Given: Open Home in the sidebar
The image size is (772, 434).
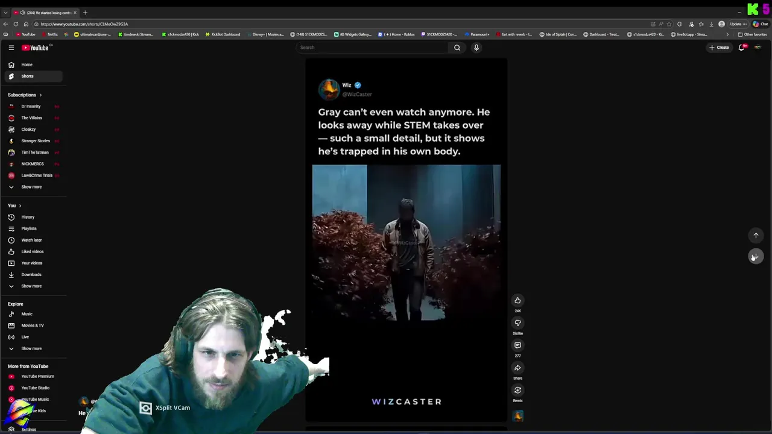Looking at the screenshot, I should pos(33,64).
